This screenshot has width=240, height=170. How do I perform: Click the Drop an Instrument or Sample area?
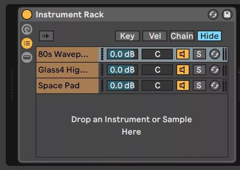click(x=132, y=125)
